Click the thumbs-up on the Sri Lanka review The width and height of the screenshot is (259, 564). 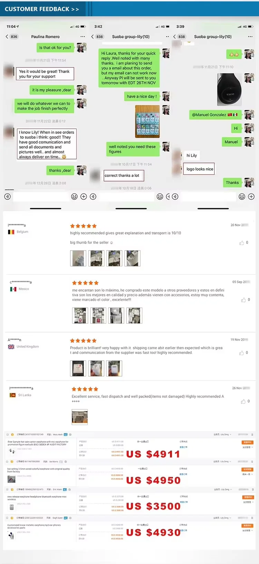click(243, 401)
